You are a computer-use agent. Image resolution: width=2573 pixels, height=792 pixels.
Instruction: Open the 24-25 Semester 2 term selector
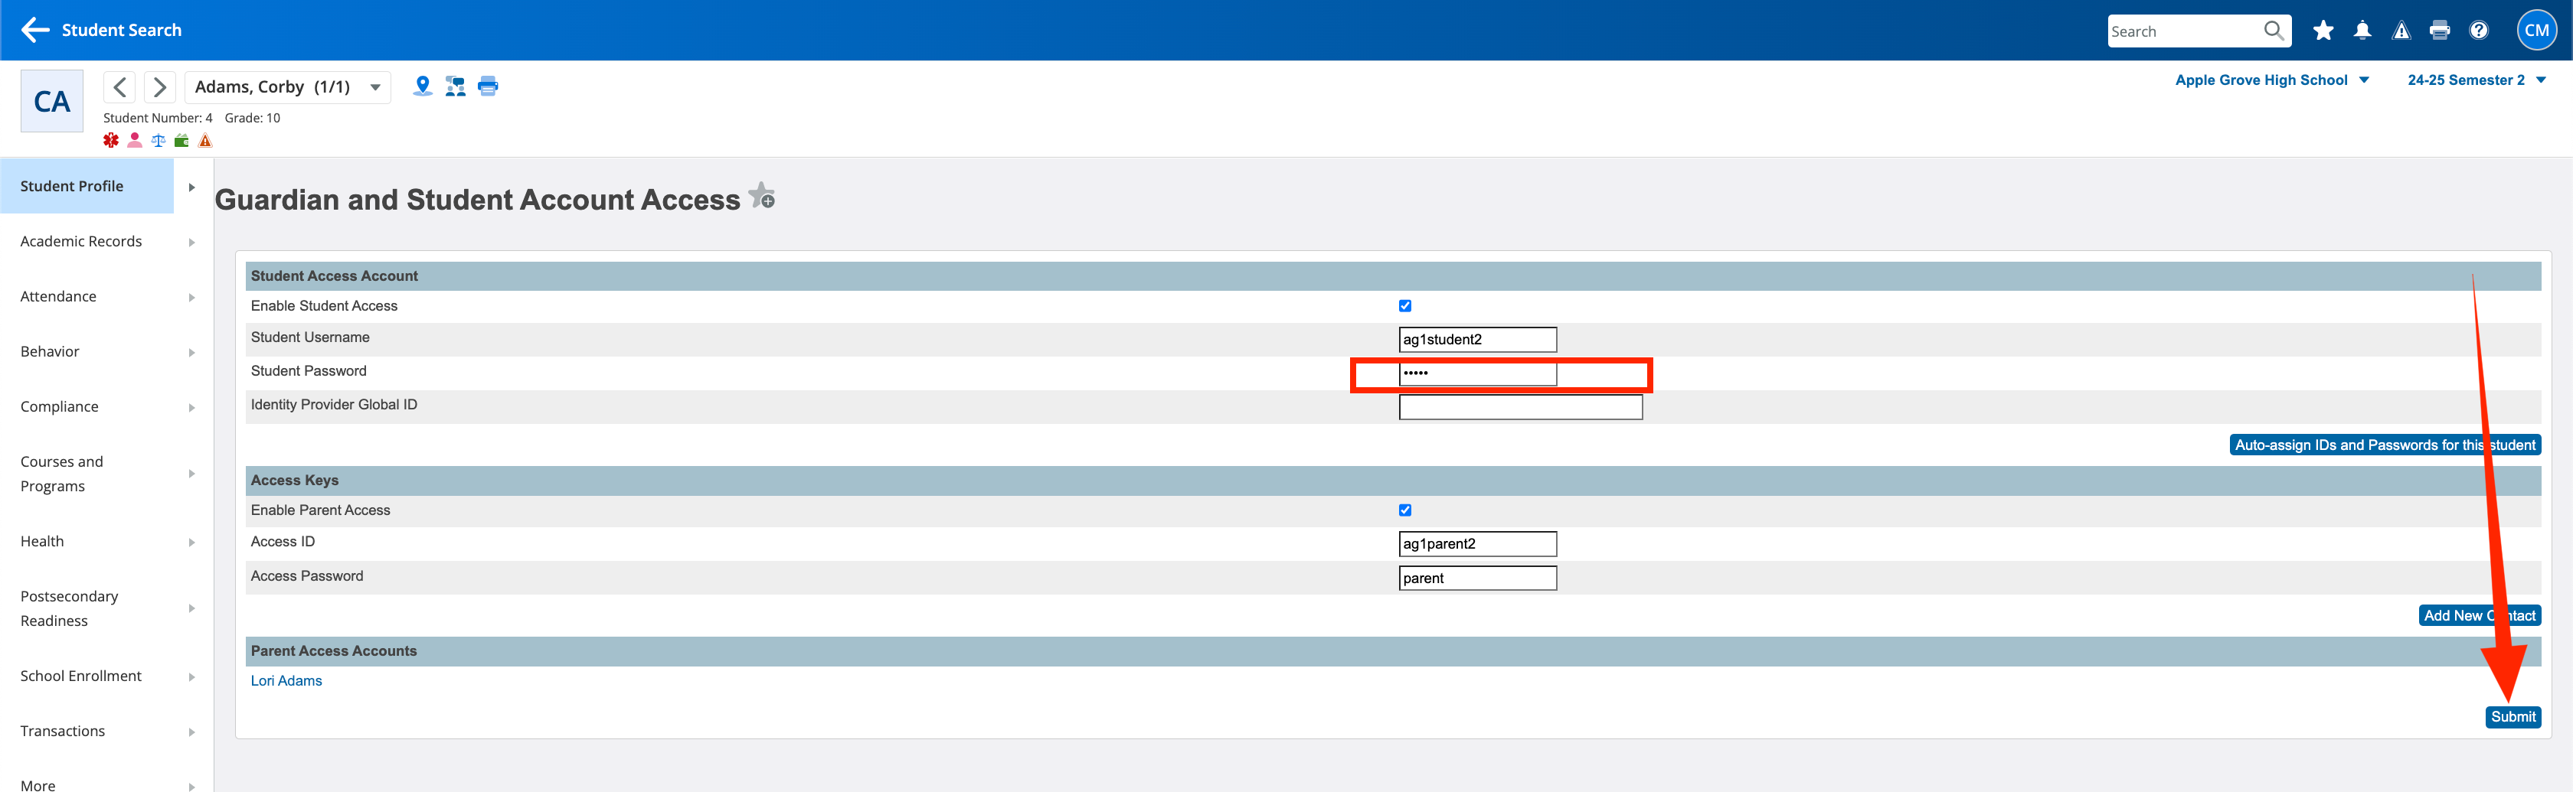pos(2476,80)
